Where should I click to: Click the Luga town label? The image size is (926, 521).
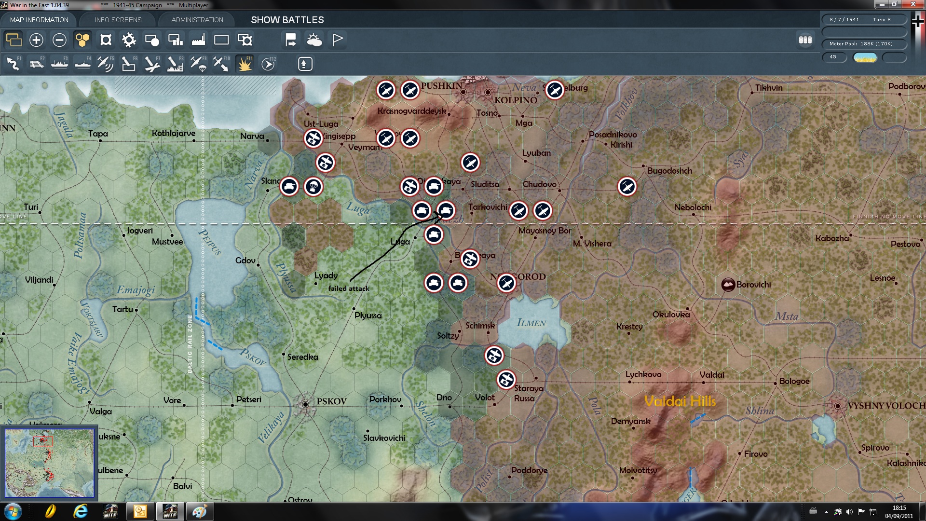(400, 242)
